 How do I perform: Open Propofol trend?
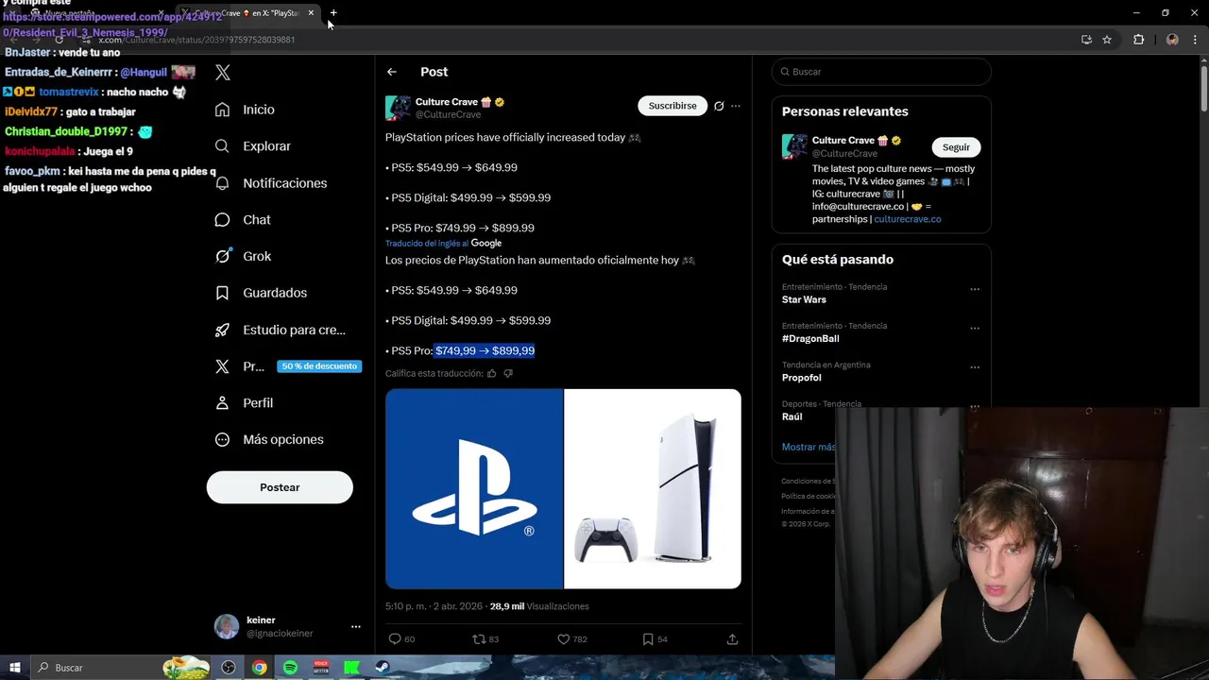pos(801,378)
